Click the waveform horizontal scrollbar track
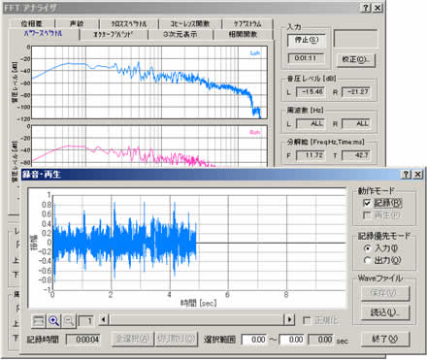The height and width of the screenshot is (360, 427). point(196,320)
